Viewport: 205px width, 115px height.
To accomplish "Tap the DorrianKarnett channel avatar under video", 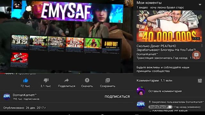I will (7, 97).
